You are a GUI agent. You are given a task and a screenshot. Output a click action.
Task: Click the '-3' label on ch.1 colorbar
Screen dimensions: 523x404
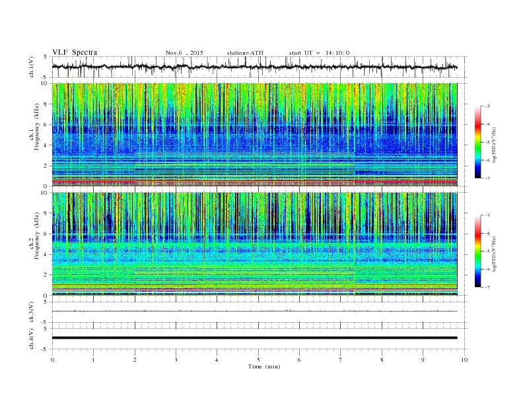point(487,106)
